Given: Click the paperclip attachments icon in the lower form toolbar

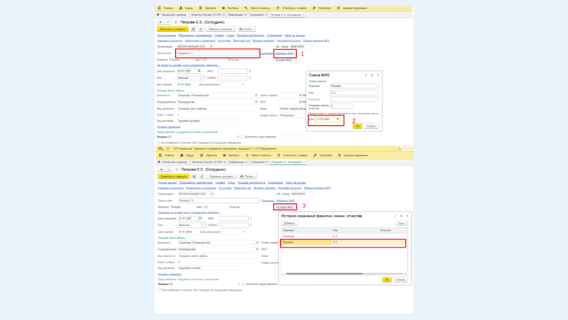Looking at the screenshot, I should tap(201, 176).
